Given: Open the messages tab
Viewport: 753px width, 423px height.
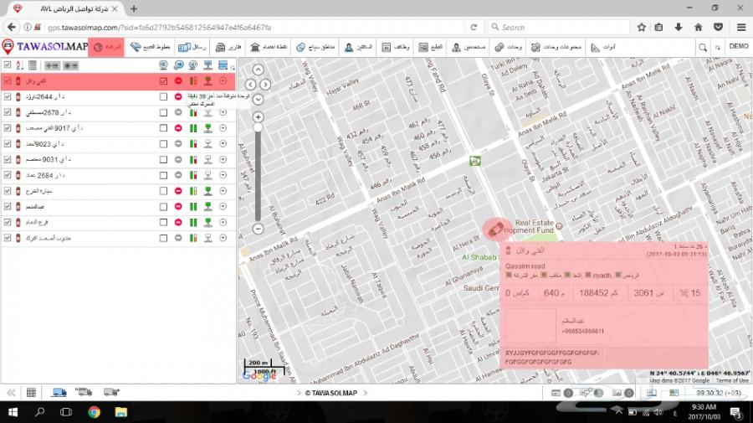Looking at the screenshot, I should (192, 47).
